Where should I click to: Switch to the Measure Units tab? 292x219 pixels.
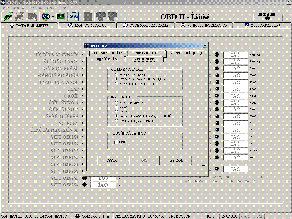pos(108,53)
